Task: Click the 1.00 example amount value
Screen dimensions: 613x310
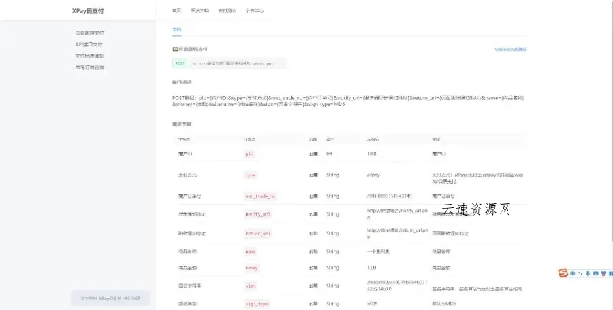Action: click(371, 268)
